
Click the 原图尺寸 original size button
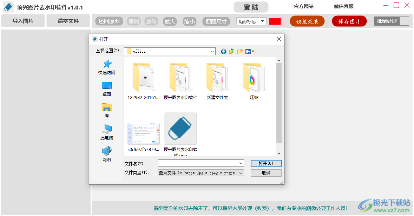216,21
